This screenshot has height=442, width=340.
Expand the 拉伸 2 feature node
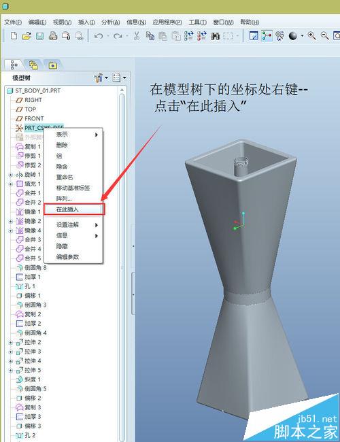tap(10, 343)
